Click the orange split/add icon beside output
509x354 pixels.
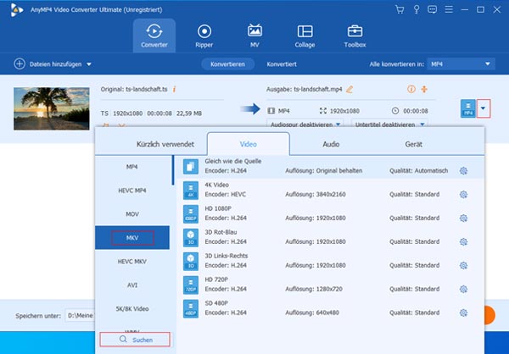click(424, 89)
